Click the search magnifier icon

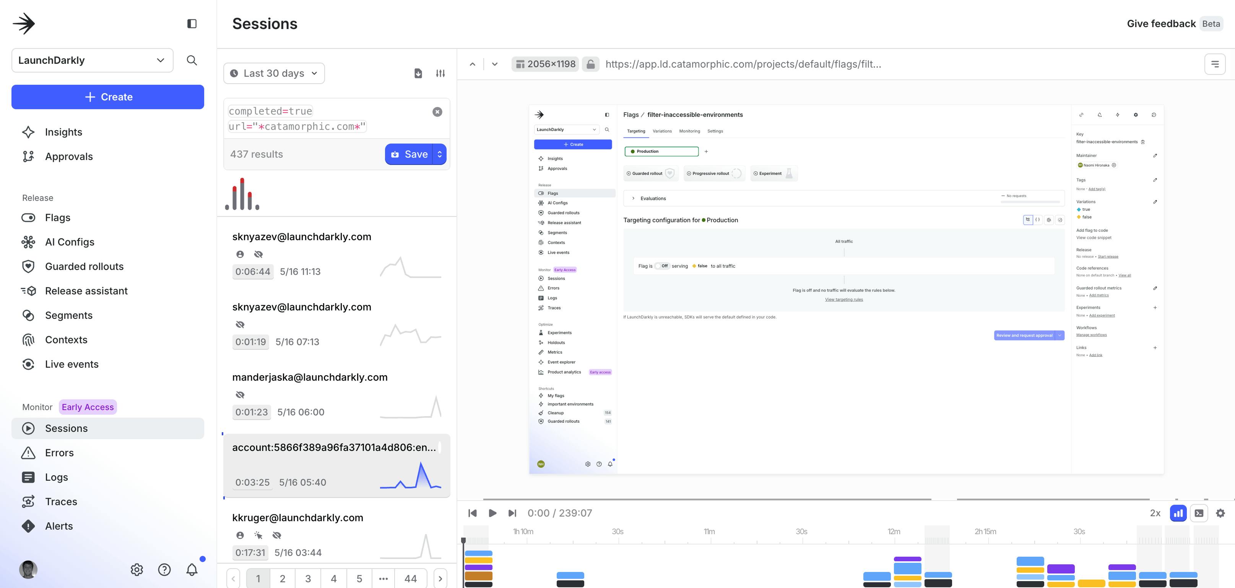pos(192,60)
